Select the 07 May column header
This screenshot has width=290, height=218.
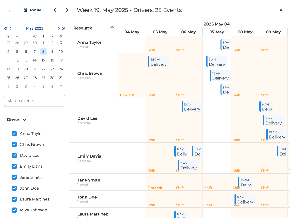pos(217,32)
